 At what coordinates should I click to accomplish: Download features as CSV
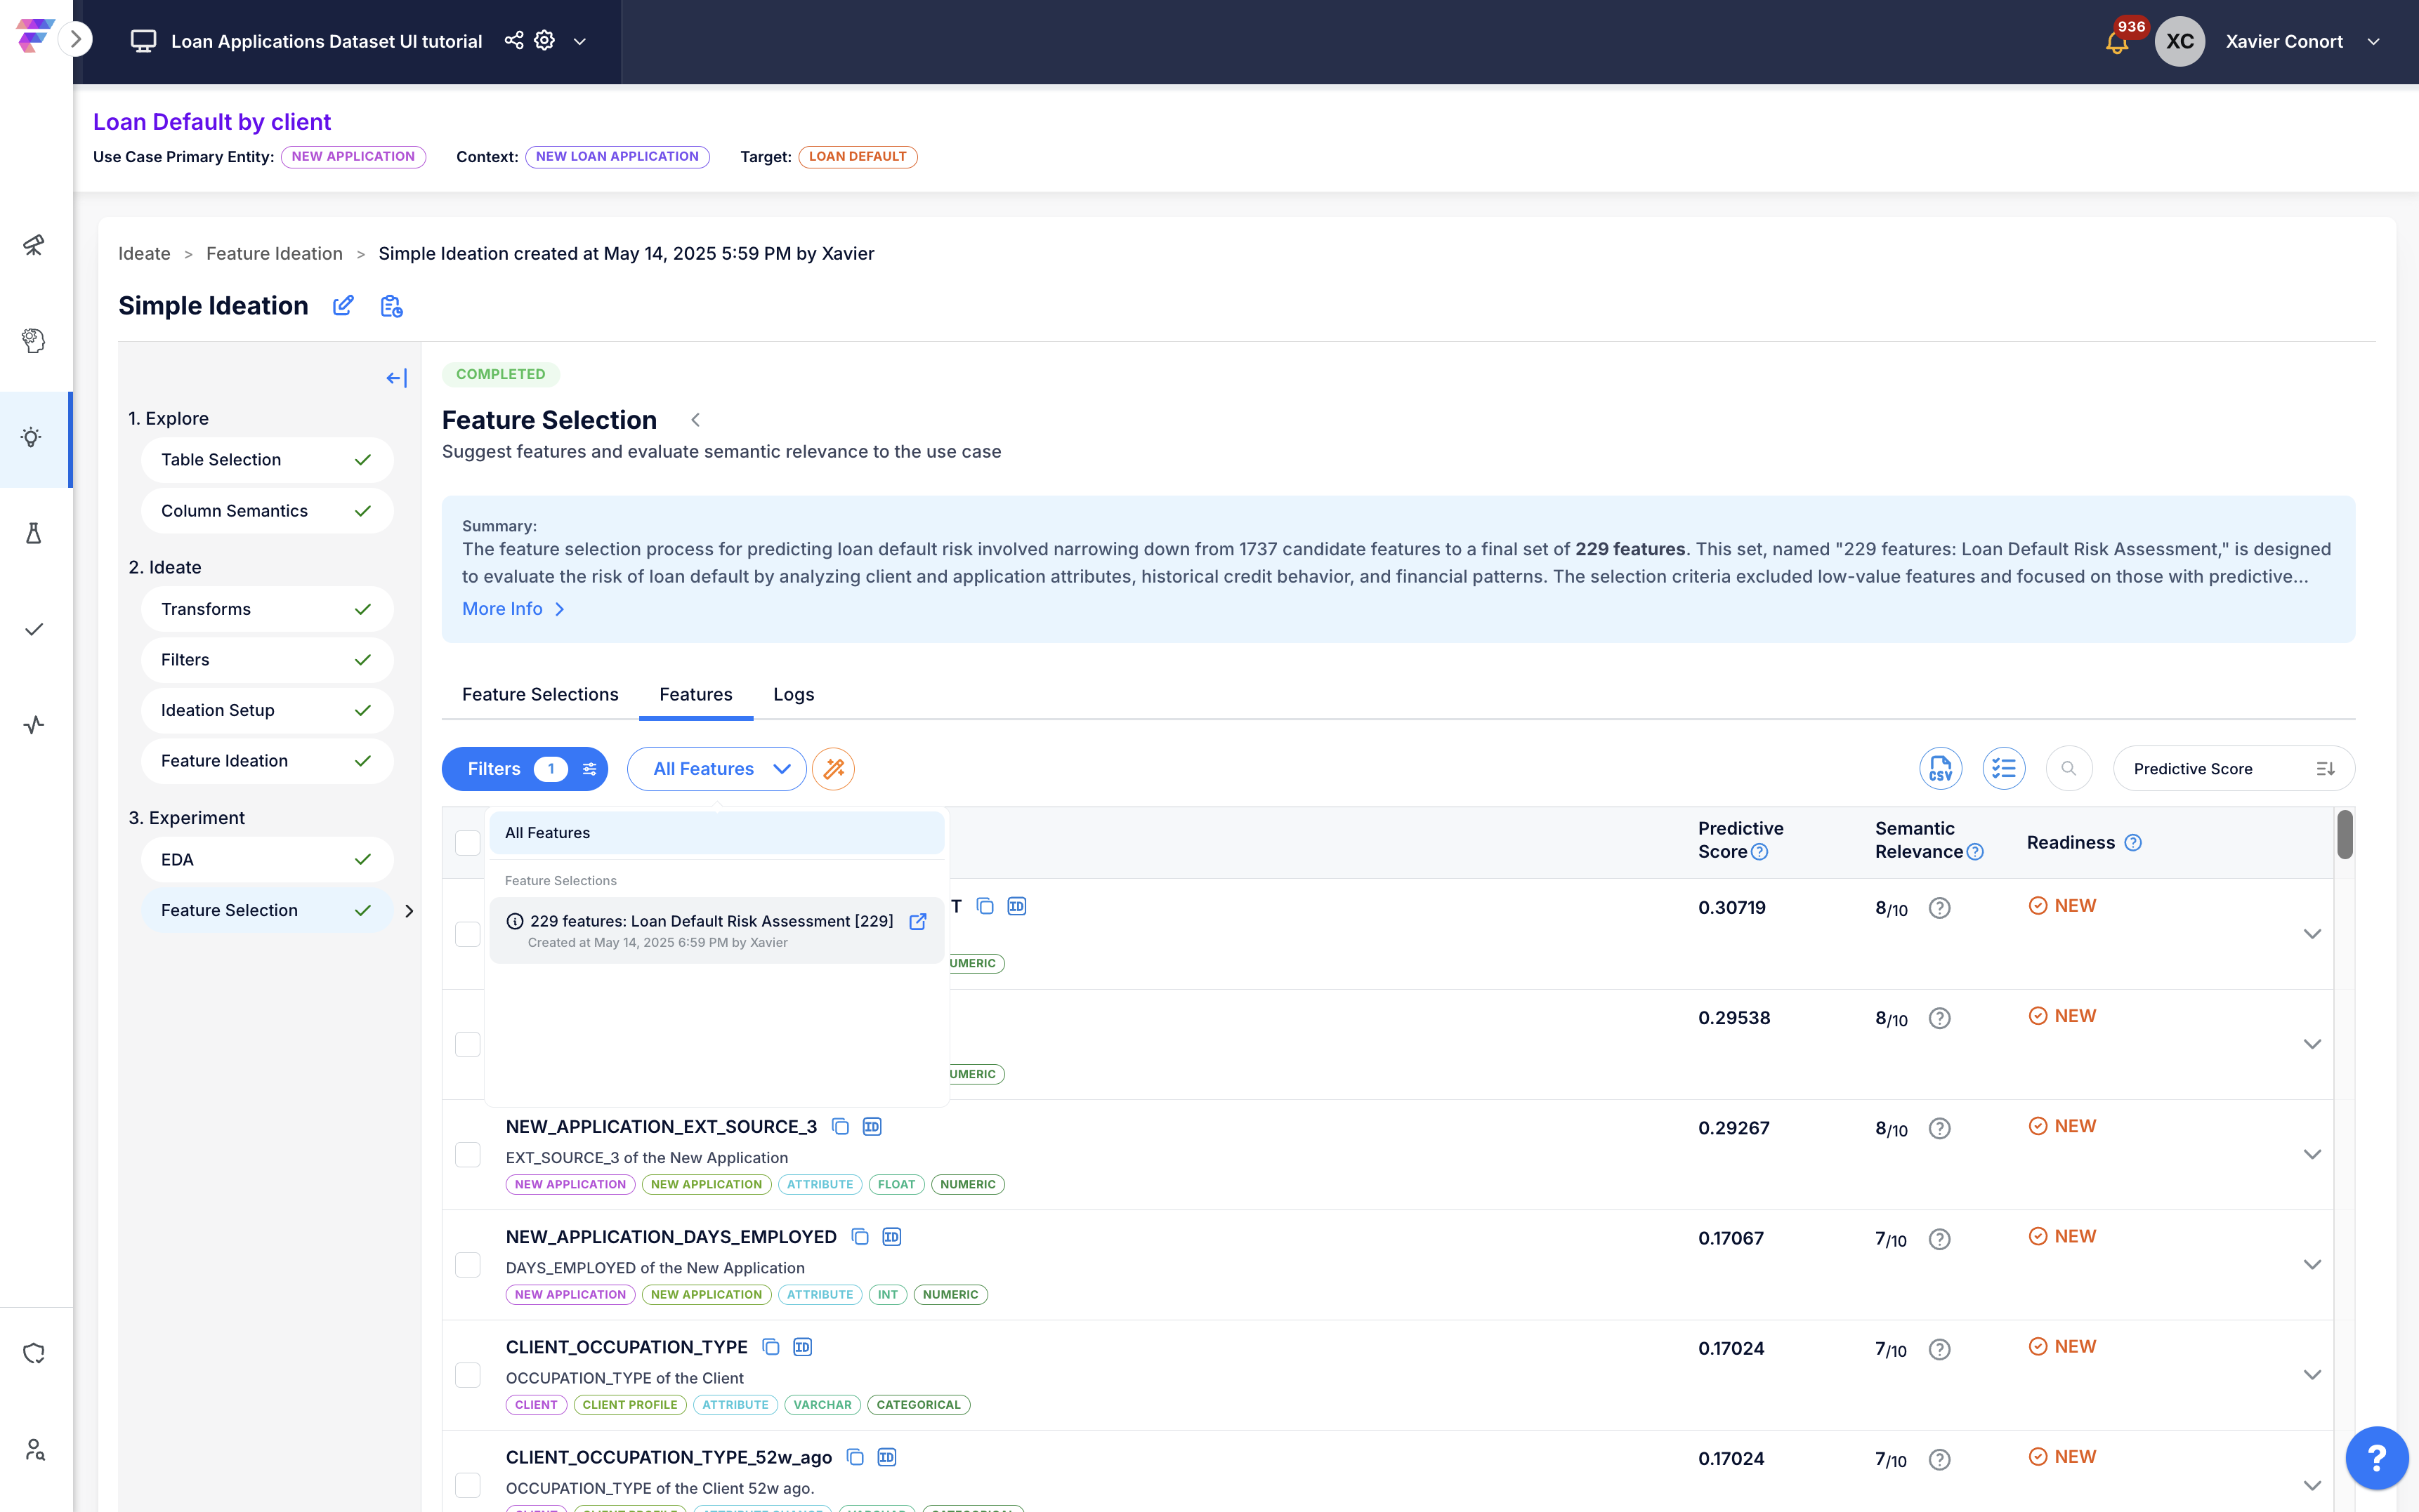(1940, 768)
